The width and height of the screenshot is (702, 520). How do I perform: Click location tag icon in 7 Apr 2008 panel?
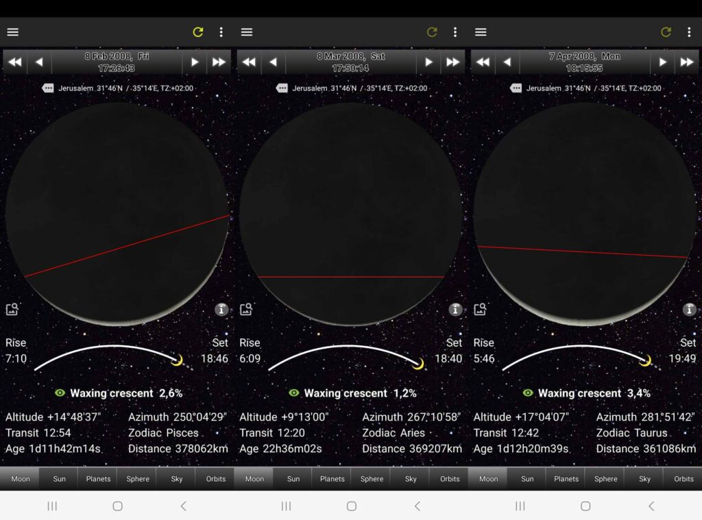click(516, 88)
